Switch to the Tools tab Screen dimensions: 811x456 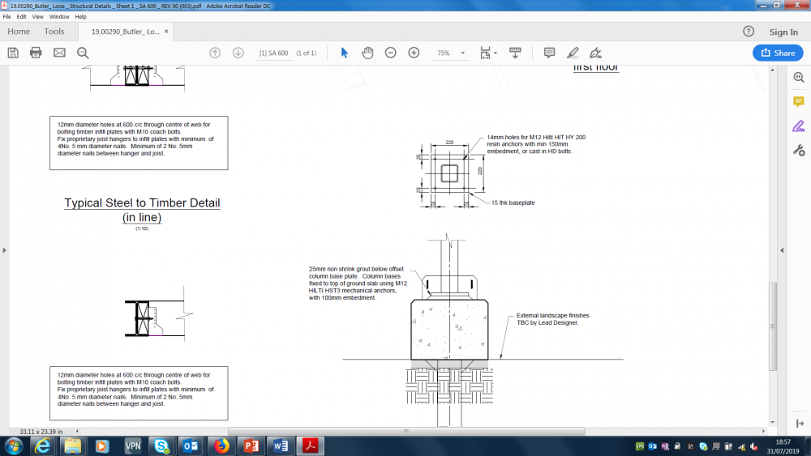coord(54,32)
